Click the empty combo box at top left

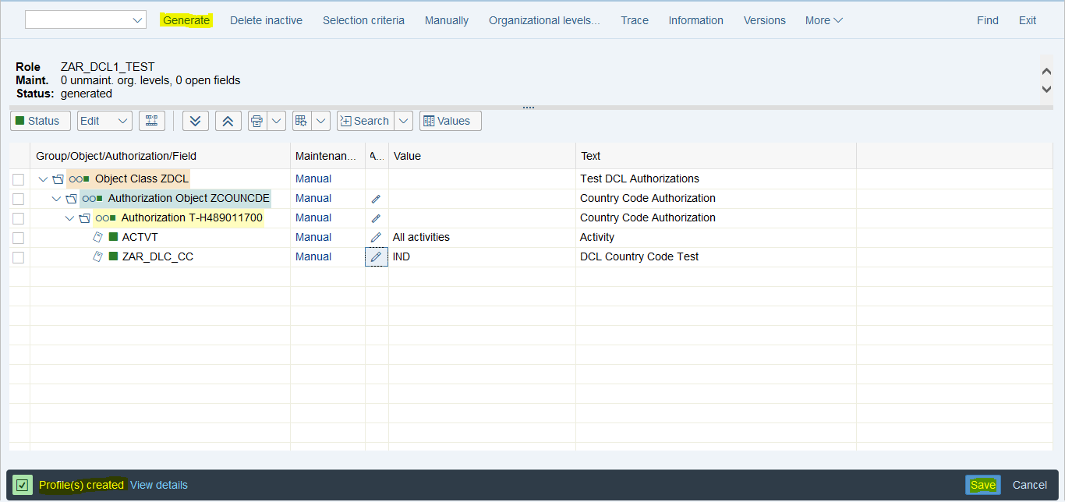[85, 19]
